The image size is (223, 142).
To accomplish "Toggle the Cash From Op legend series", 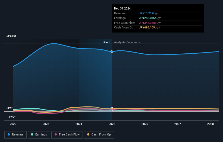I will [x=99, y=135].
